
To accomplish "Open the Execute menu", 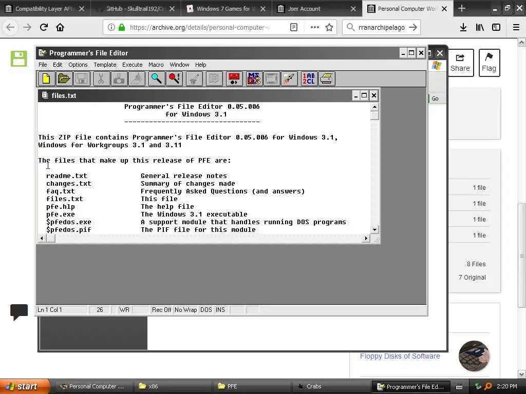I will click(132, 65).
